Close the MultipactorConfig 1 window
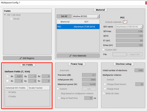147x111 pixels. click(x=146, y=3)
